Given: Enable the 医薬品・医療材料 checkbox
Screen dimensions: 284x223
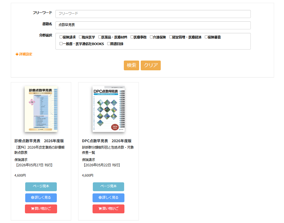Looking at the screenshot, I should point(100,37).
